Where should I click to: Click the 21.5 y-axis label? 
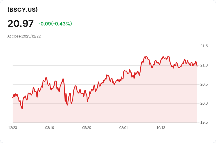pos(204,46)
